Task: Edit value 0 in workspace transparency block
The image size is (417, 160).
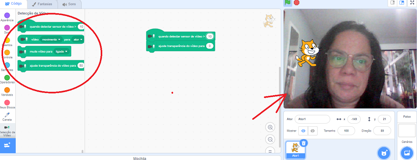Action: coord(209,46)
